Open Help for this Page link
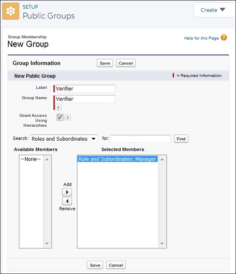The width and height of the screenshot is (236, 274). pyautogui.click(x=201, y=38)
